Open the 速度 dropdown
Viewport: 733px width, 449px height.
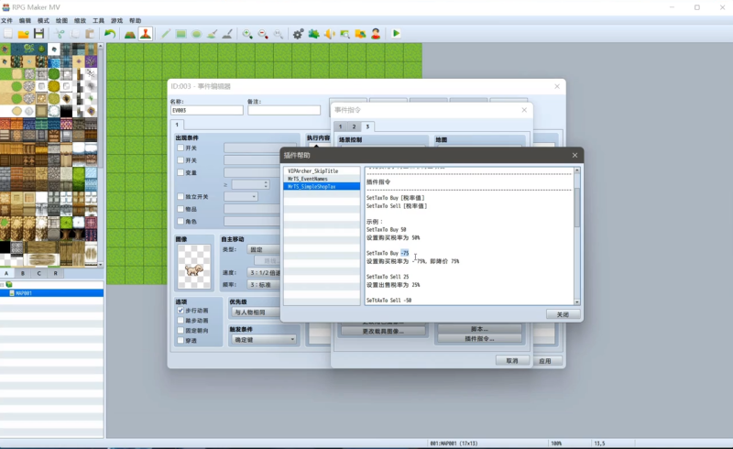pos(263,272)
